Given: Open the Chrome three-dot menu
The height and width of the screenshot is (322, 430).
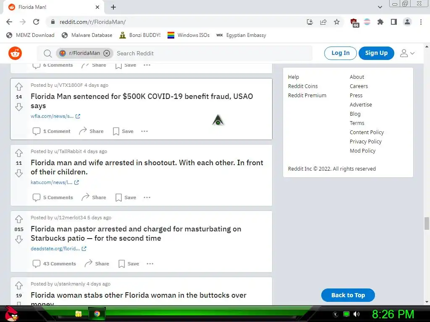Looking at the screenshot, I should point(421,22).
